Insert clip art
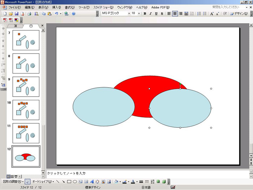The image size is (253, 190). 103,182
